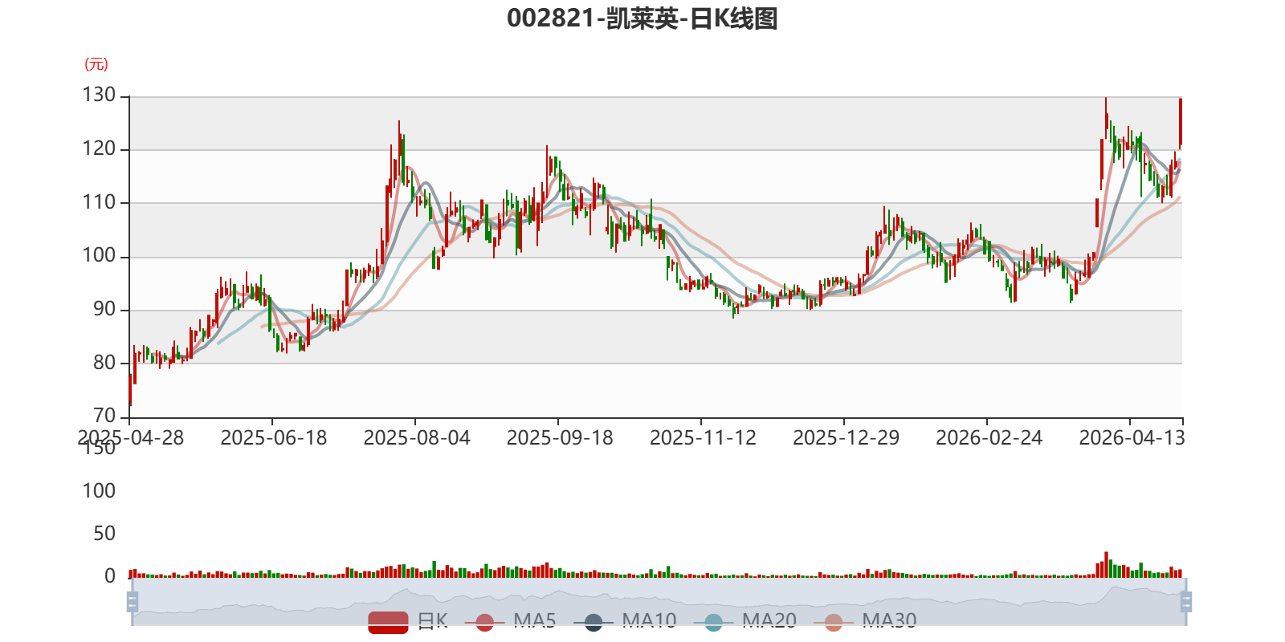Click the left data zoom handle
Viewport: 1285px width, 642px height.
pyautogui.click(x=133, y=601)
